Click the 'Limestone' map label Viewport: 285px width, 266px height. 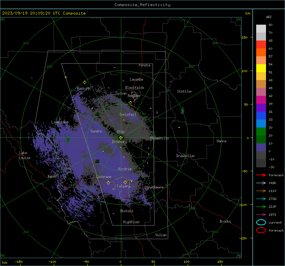click(x=60, y=122)
